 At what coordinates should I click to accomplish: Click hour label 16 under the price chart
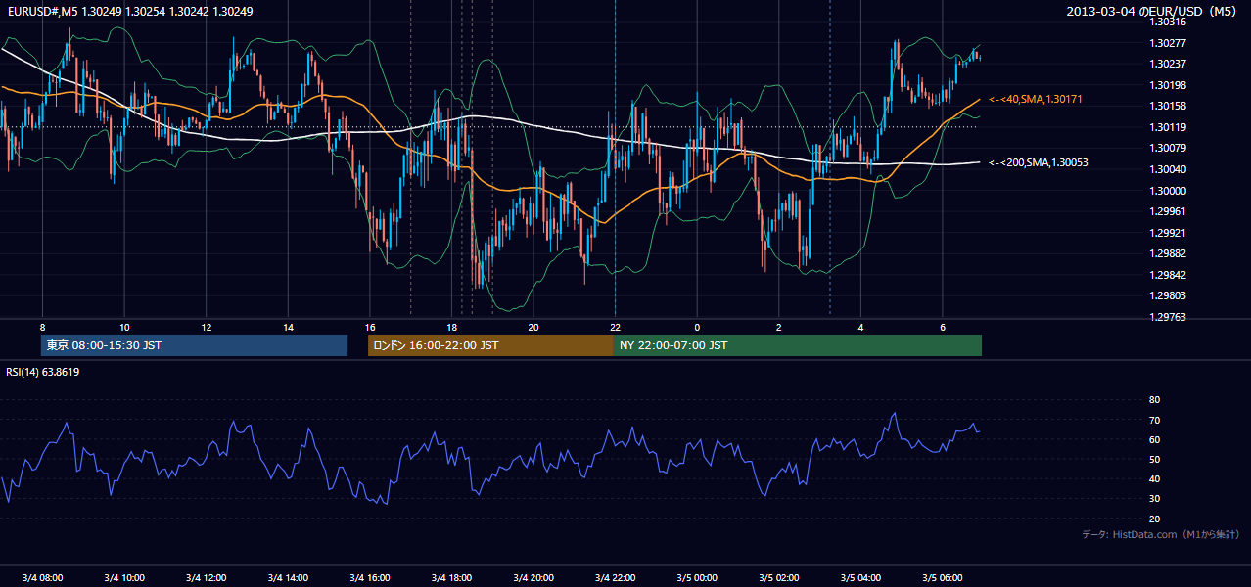click(x=370, y=327)
